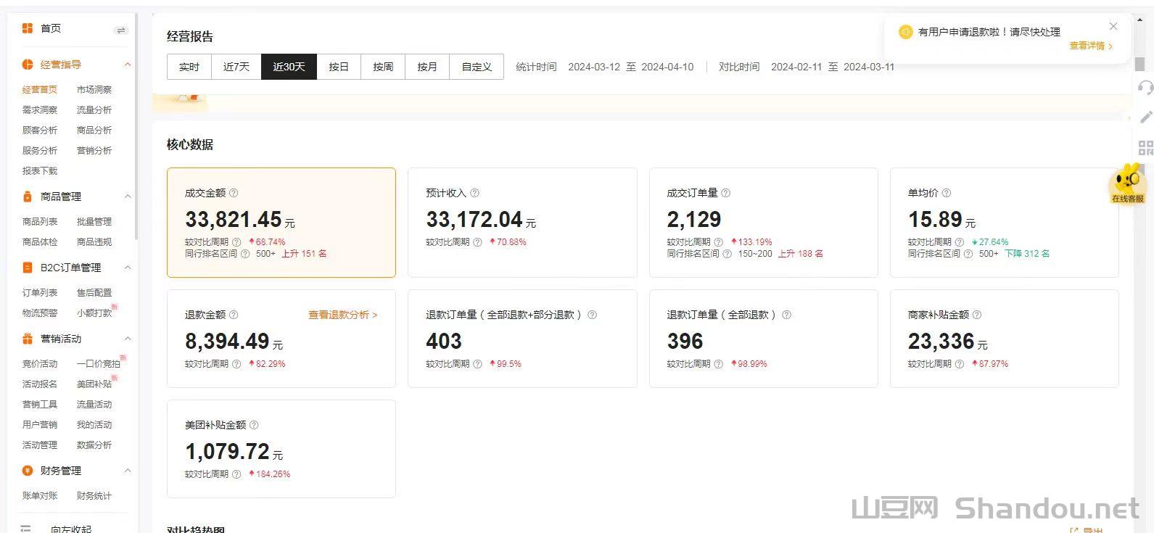Collapse the 商品管理 menu group
This screenshot has width=1154, height=533.
[x=128, y=197]
